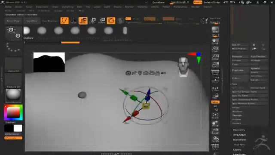Click the curved subtool move arrow
Image resolution: width=275 pixels, height=155 pixels.
pos(254,49)
